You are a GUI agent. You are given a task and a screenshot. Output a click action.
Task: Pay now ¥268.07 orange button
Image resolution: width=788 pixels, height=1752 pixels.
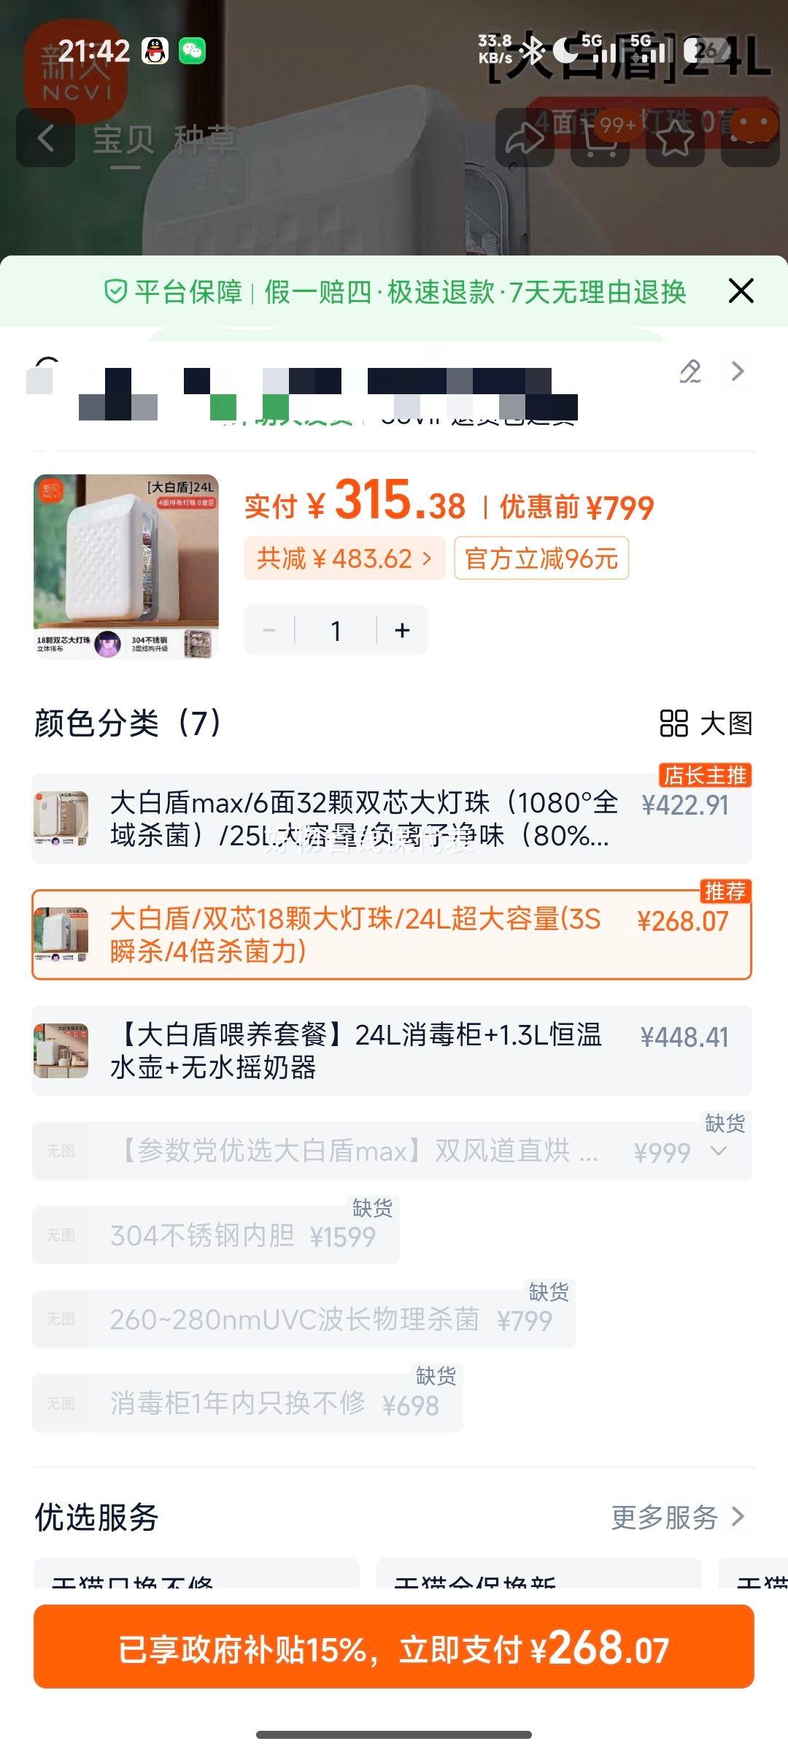(x=394, y=1646)
